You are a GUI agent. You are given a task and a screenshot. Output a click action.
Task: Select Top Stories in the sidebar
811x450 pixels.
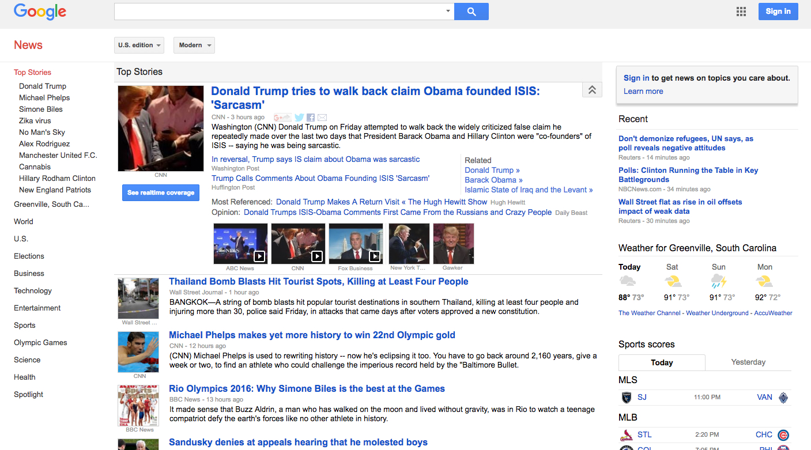[32, 72]
